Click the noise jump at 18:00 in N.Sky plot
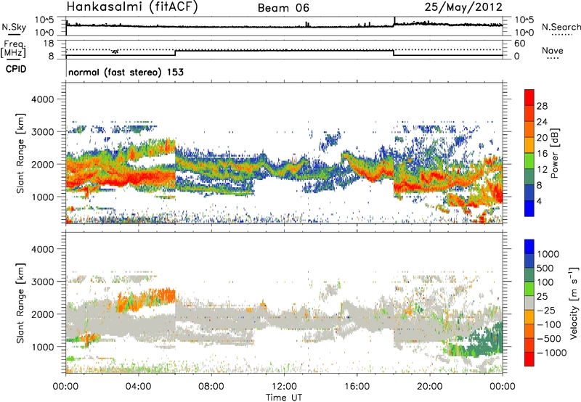This screenshot has width=581, height=402. pos(394,22)
